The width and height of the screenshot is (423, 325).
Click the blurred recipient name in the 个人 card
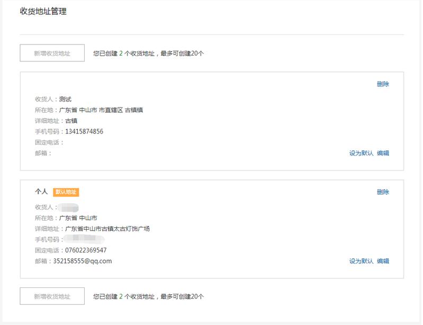68,207
